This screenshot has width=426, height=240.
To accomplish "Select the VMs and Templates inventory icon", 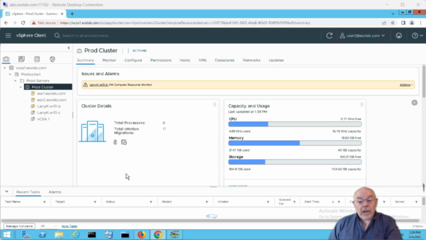I will [21, 59].
